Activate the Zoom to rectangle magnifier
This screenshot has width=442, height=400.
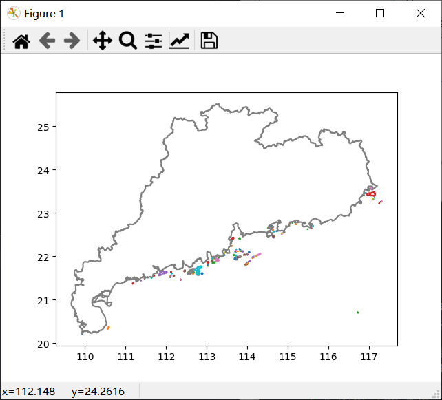click(x=128, y=41)
